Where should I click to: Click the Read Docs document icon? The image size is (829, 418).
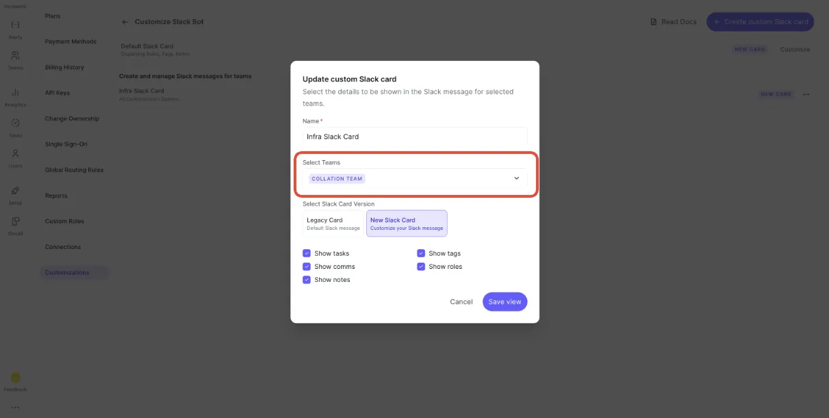(654, 22)
